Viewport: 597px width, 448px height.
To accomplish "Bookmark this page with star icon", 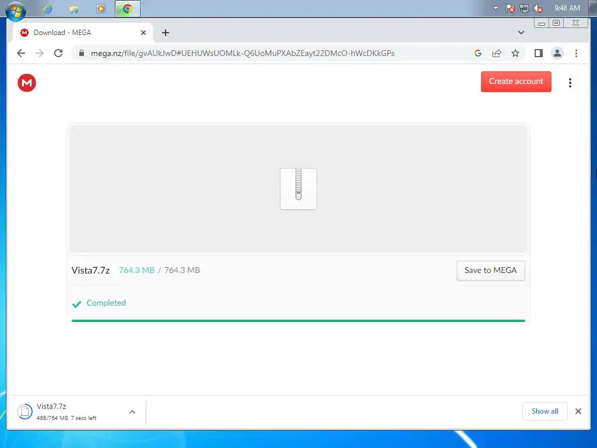I will (515, 53).
